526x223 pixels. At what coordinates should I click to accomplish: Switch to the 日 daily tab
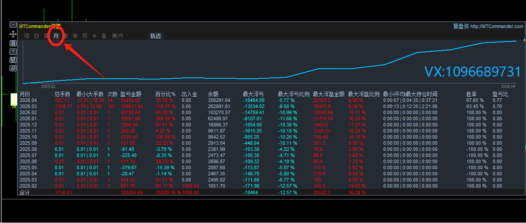point(37,36)
